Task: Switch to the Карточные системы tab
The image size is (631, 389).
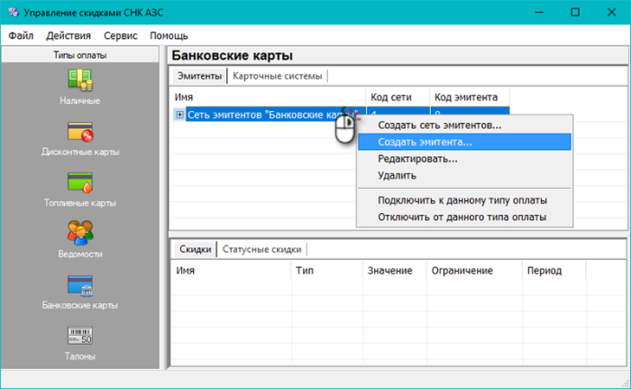Action: point(277,76)
